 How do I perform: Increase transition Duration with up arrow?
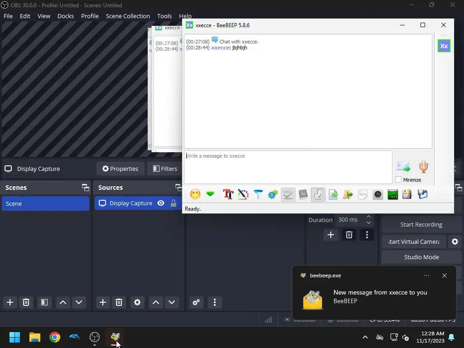click(368, 217)
